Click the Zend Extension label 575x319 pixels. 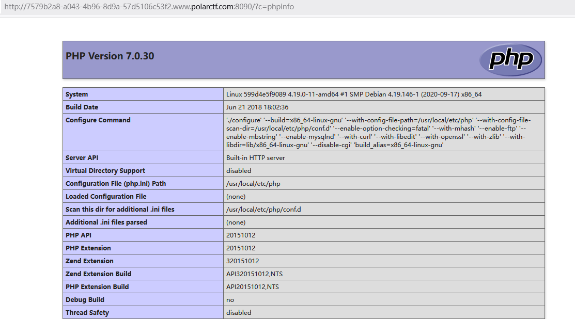89,261
